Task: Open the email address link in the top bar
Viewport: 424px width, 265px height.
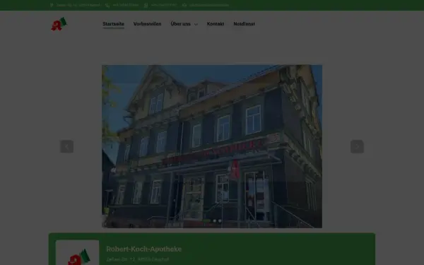Action: click(209, 5)
